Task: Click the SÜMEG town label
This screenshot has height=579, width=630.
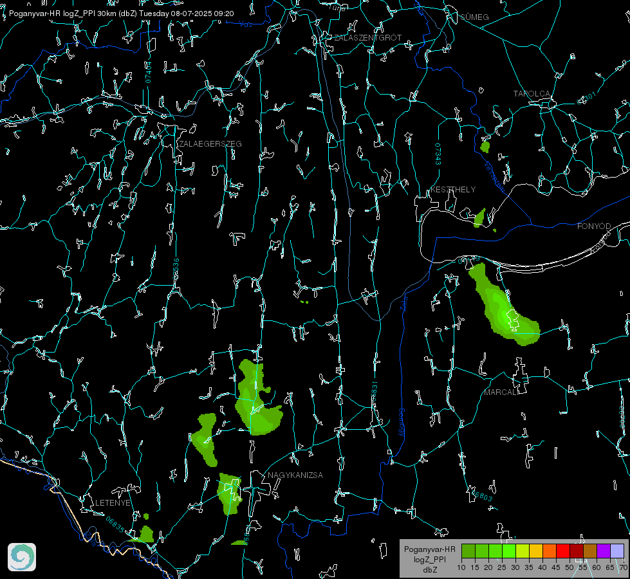Action: point(474,17)
